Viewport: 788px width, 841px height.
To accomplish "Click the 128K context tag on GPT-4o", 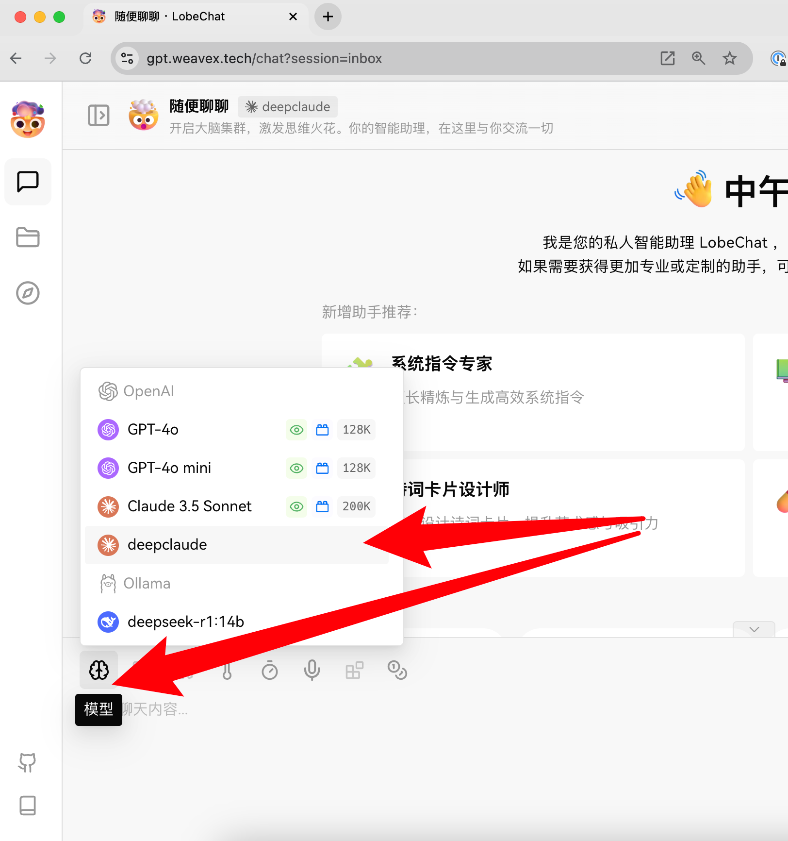I will [x=357, y=430].
